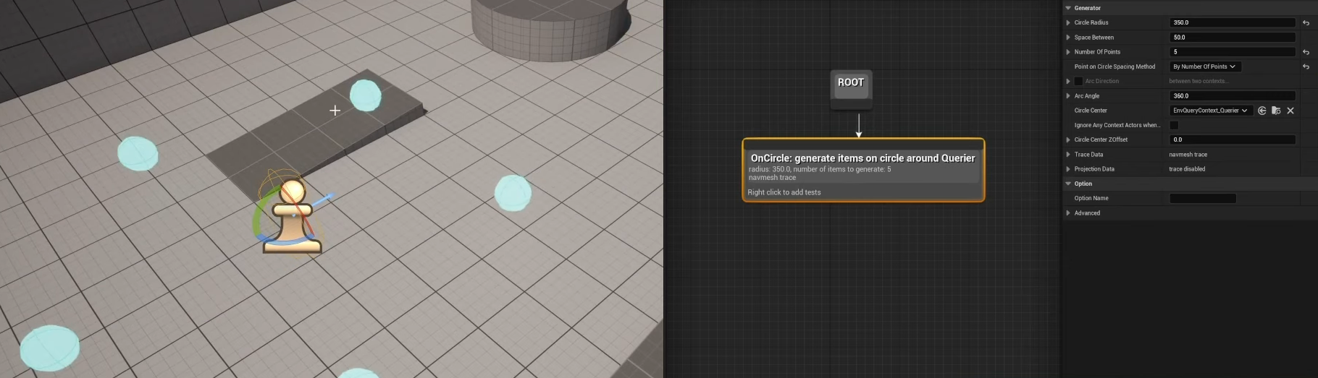Click the ROOT node in graph
The image size is (1318, 378).
point(851,83)
